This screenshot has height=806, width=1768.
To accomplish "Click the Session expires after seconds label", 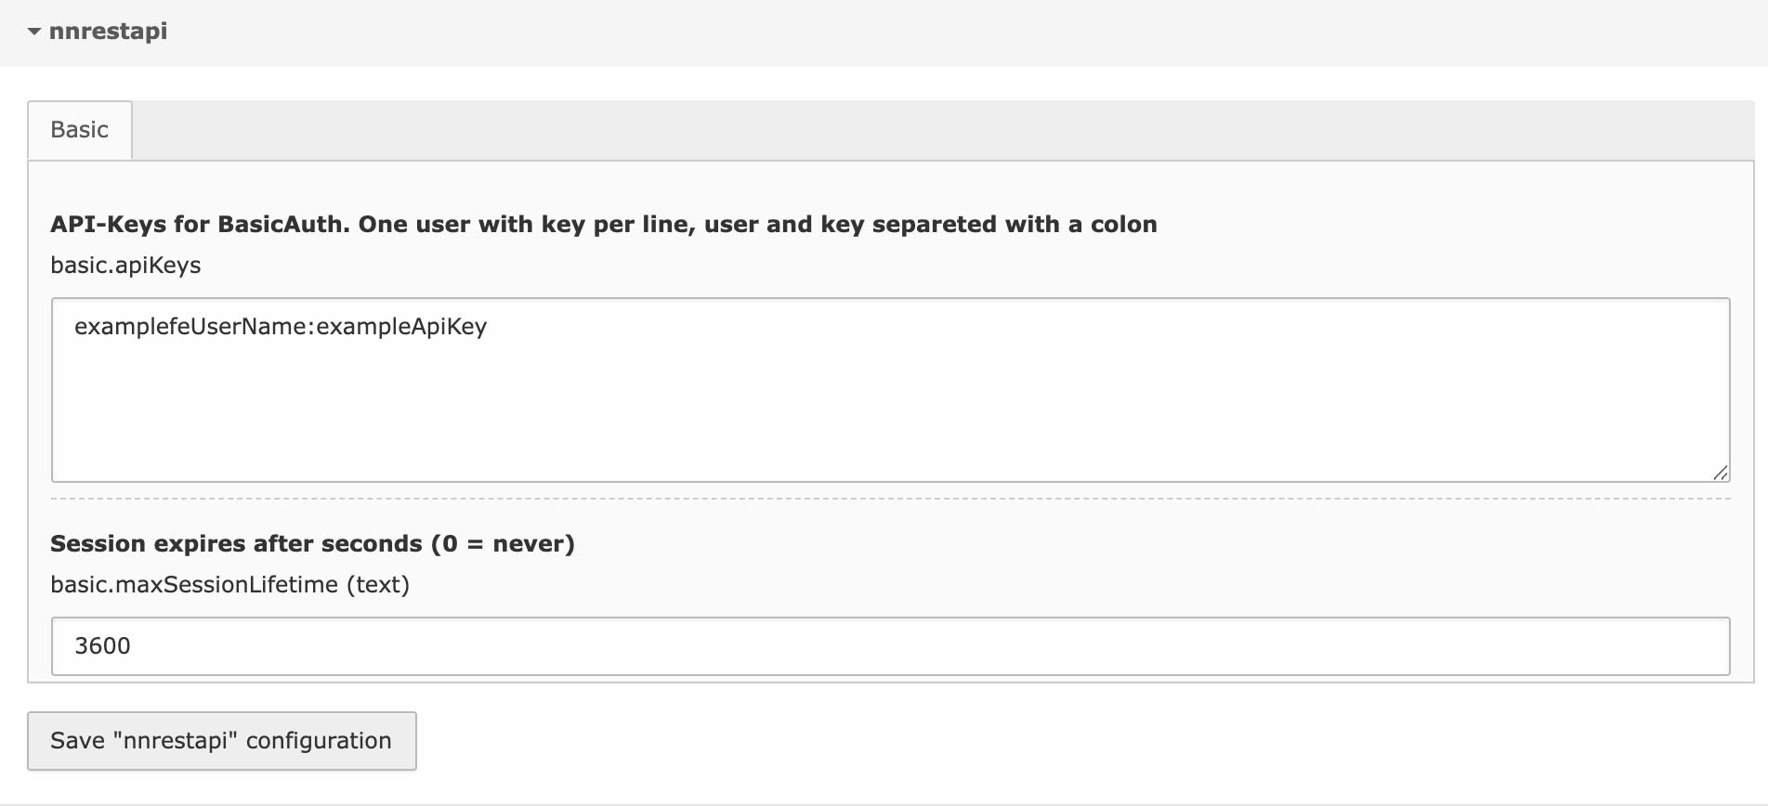I will pyautogui.click(x=312, y=544).
